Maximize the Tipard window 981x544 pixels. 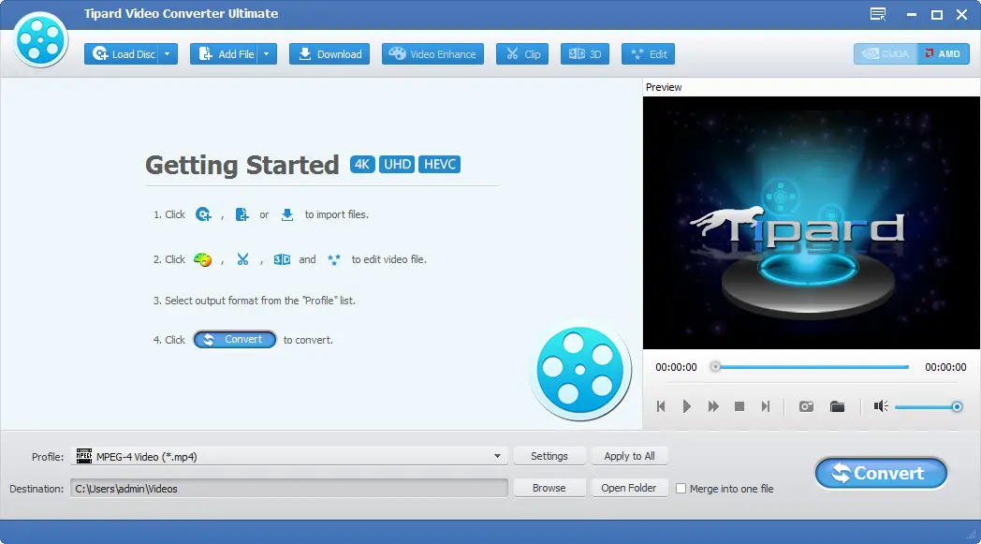tap(937, 14)
